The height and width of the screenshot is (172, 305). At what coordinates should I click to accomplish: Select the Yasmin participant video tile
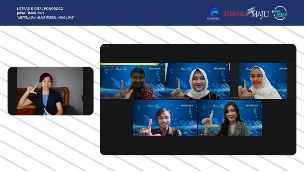pyautogui.click(x=230, y=118)
